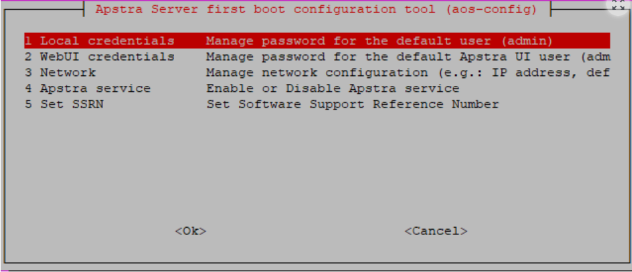This screenshot has width=632, height=272.
Task: Click the number 3 beside Network
Action: (x=28, y=73)
